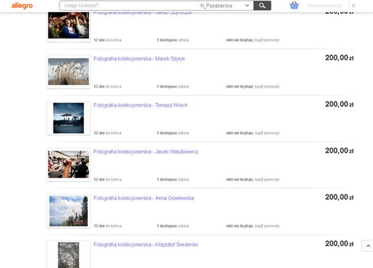
Task: Click '12 dni do końca' in Tomasz Wiech row
Action: point(107,133)
